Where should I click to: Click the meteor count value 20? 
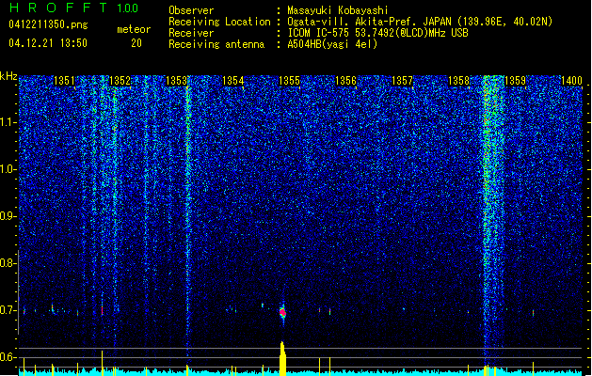click(136, 43)
